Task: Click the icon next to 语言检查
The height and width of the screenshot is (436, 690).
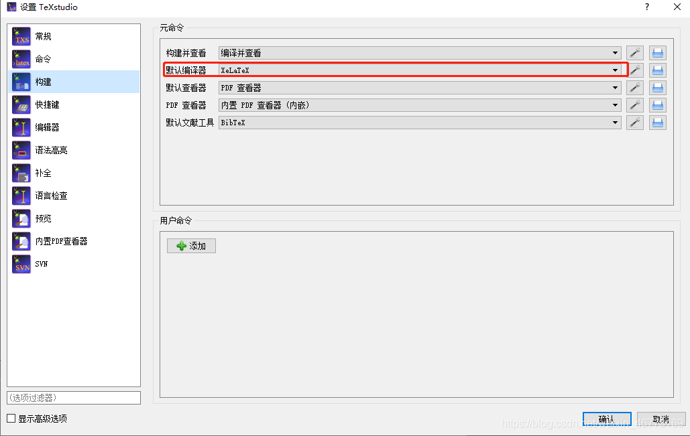Action: point(21,196)
